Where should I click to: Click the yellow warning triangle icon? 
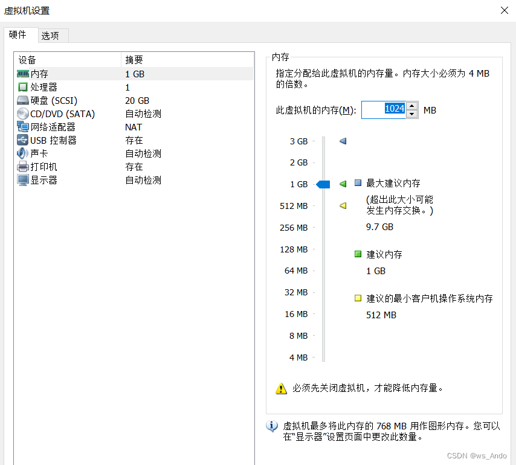pos(281,388)
